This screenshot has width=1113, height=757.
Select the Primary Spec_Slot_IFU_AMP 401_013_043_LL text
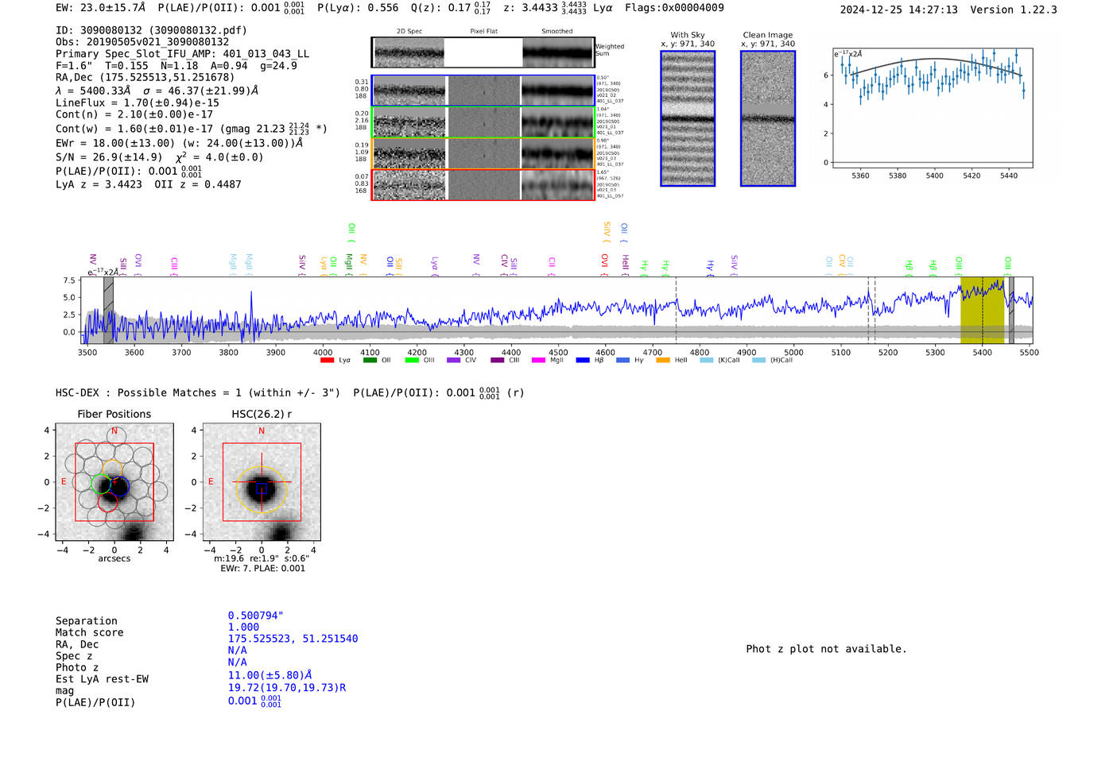point(182,54)
